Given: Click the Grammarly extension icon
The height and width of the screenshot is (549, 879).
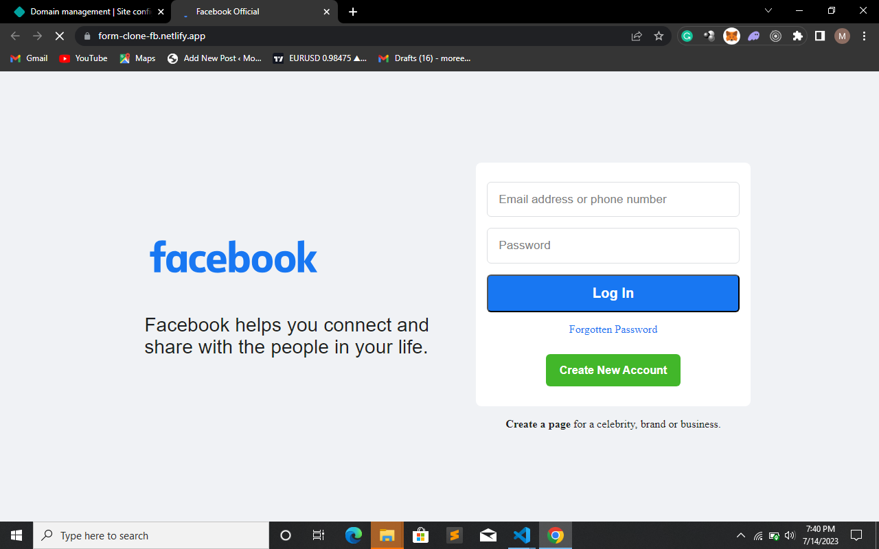Looking at the screenshot, I should [687, 36].
